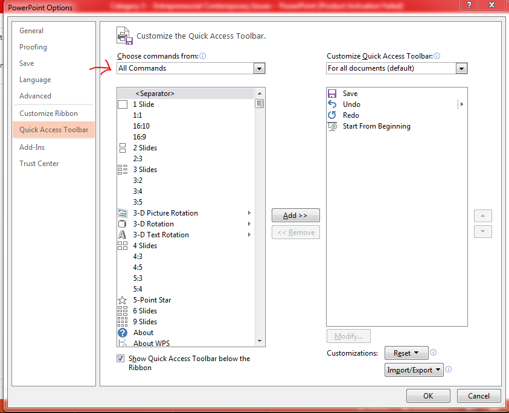Select the 16:9 command

click(x=186, y=137)
